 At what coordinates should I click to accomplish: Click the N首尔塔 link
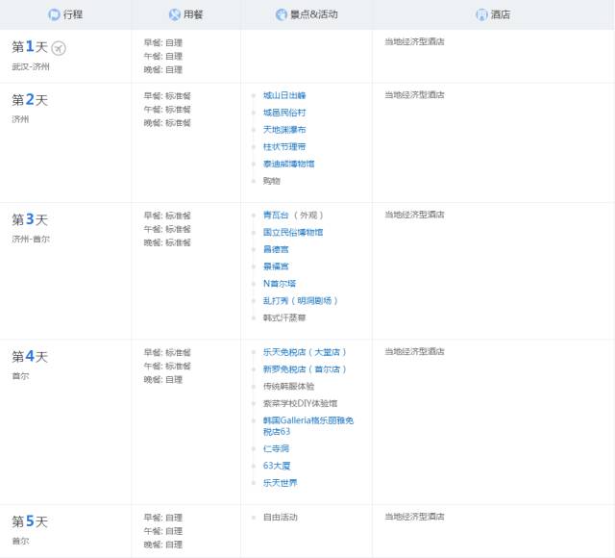tap(280, 284)
